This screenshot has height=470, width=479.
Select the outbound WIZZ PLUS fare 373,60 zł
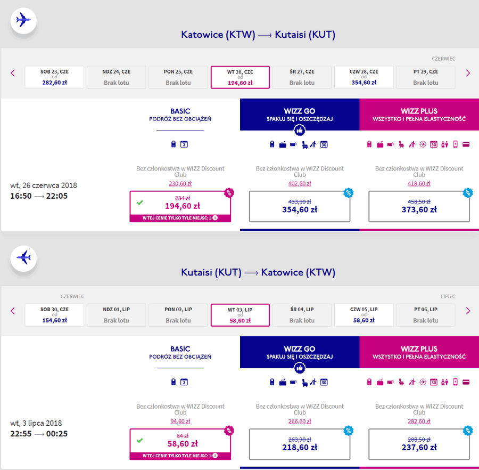(419, 206)
